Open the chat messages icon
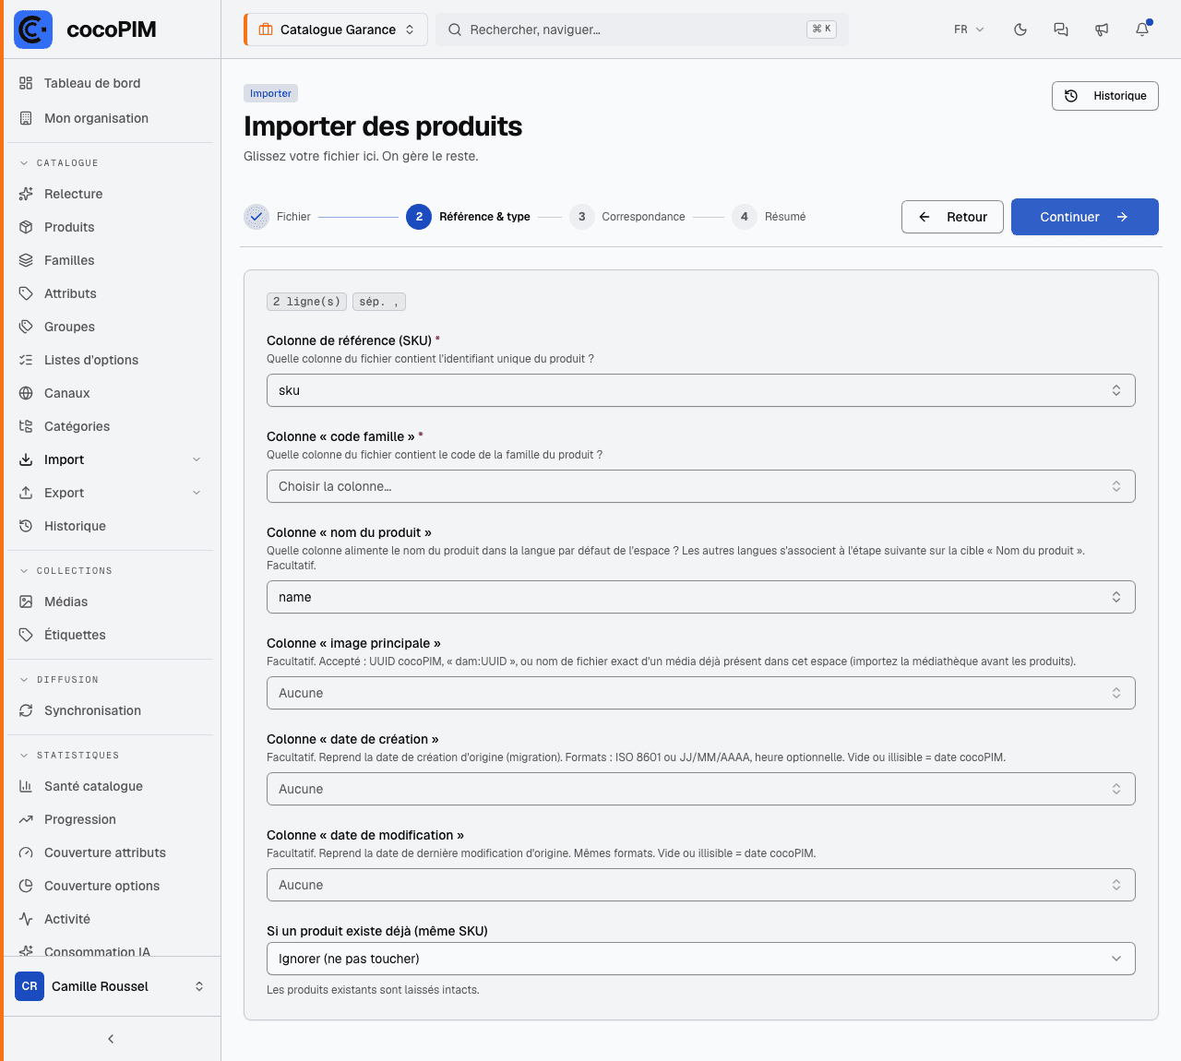This screenshot has height=1061, width=1181. tap(1061, 30)
